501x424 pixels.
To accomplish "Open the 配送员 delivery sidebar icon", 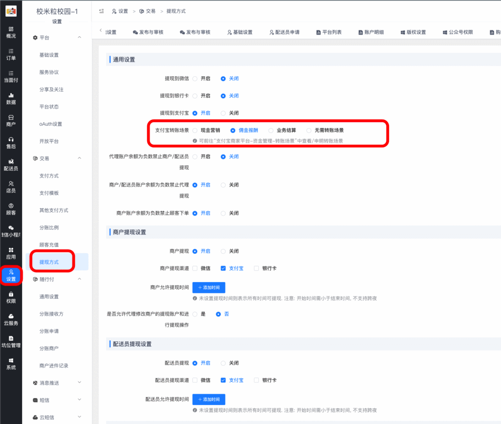I will (x=11, y=164).
